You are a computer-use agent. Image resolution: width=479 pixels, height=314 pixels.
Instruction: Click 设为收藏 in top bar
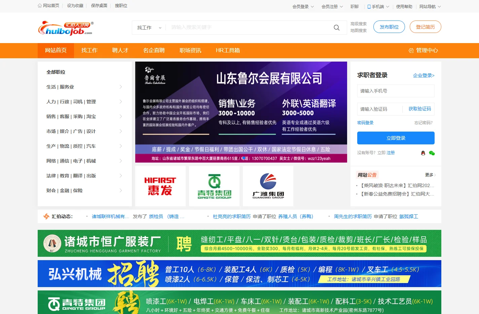(75, 6)
